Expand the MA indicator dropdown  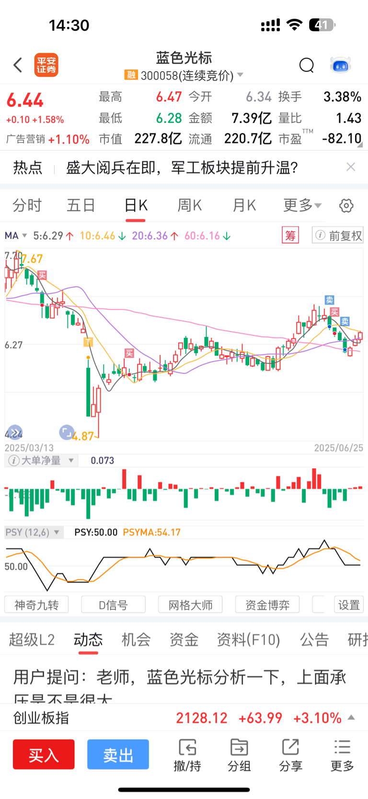24,236
